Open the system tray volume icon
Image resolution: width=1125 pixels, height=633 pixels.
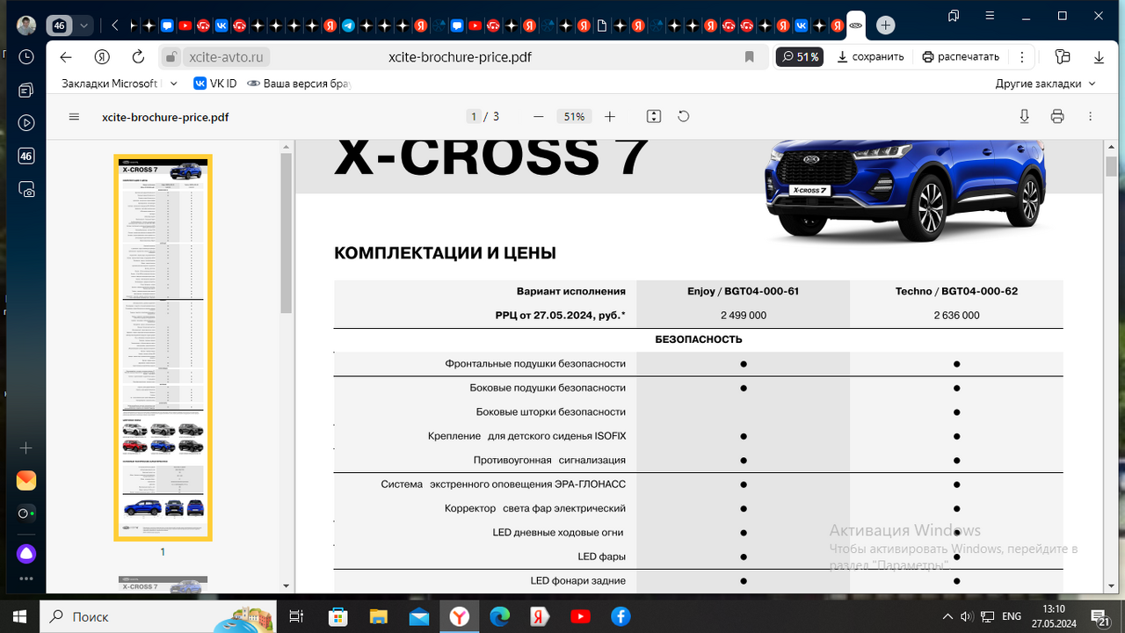[x=967, y=616]
